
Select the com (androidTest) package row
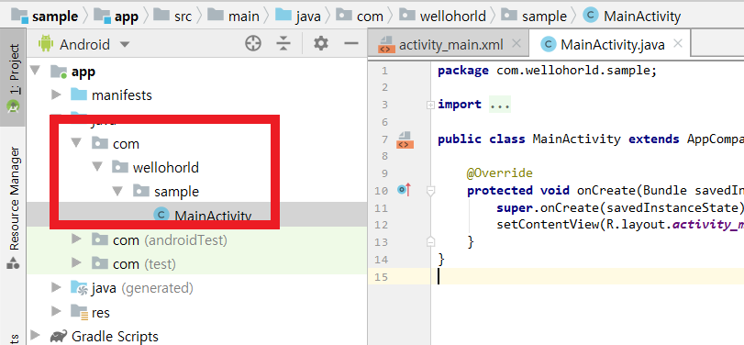[197, 239]
